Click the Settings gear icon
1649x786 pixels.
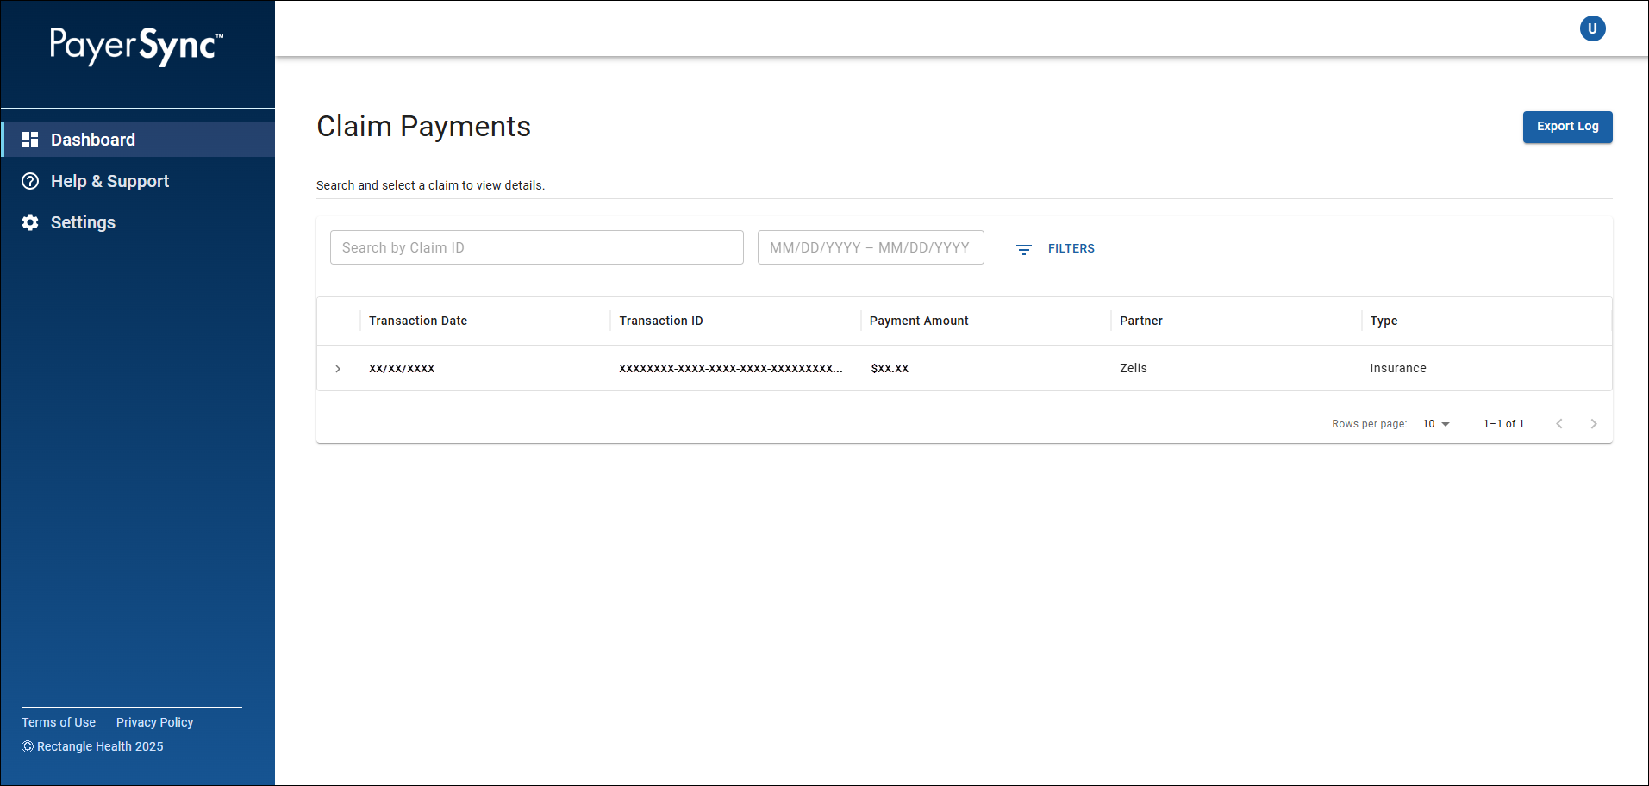point(30,222)
